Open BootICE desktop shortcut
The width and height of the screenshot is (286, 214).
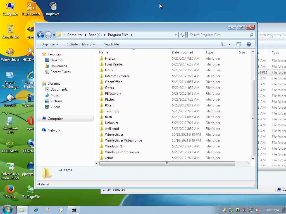(x=10, y=100)
